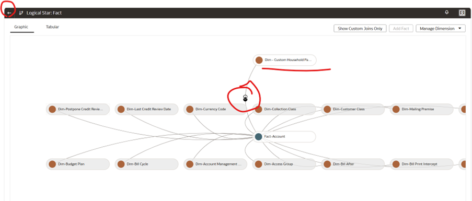
Task: Select the join marker on the Custom Household link
Action: pyautogui.click(x=245, y=98)
